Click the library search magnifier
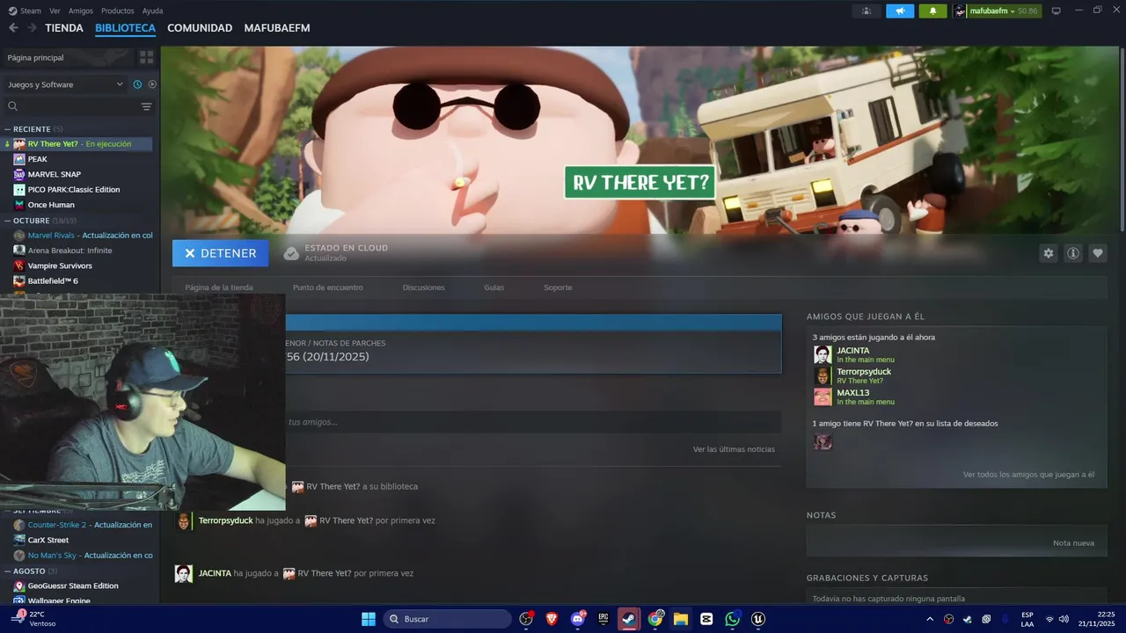This screenshot has width=1126, height=633. [12, 106]
